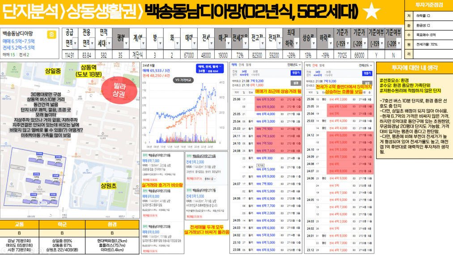Open the 면적세대 column filter arrow
This screenshot has width=453, height=255.
pos(109,43)
